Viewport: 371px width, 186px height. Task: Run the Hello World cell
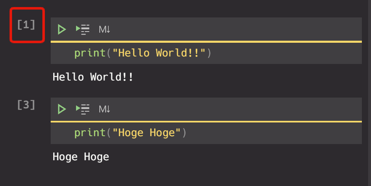(x=62, y=29)
